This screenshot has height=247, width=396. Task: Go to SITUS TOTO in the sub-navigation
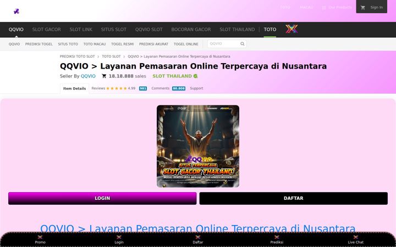tap(68, 44)
